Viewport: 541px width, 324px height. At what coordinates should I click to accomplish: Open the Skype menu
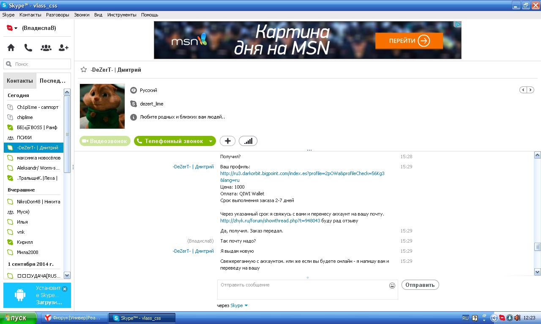(8, 15)
